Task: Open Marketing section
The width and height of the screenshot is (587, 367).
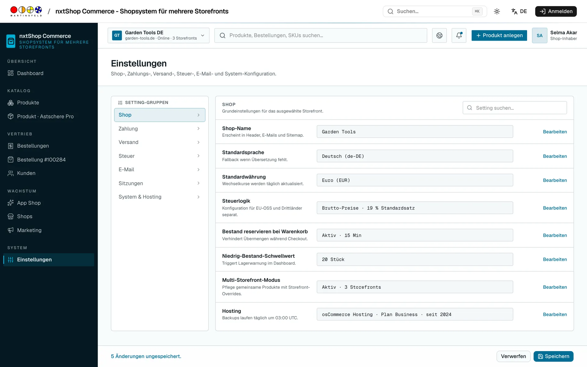Action: [x=49, y=230]
